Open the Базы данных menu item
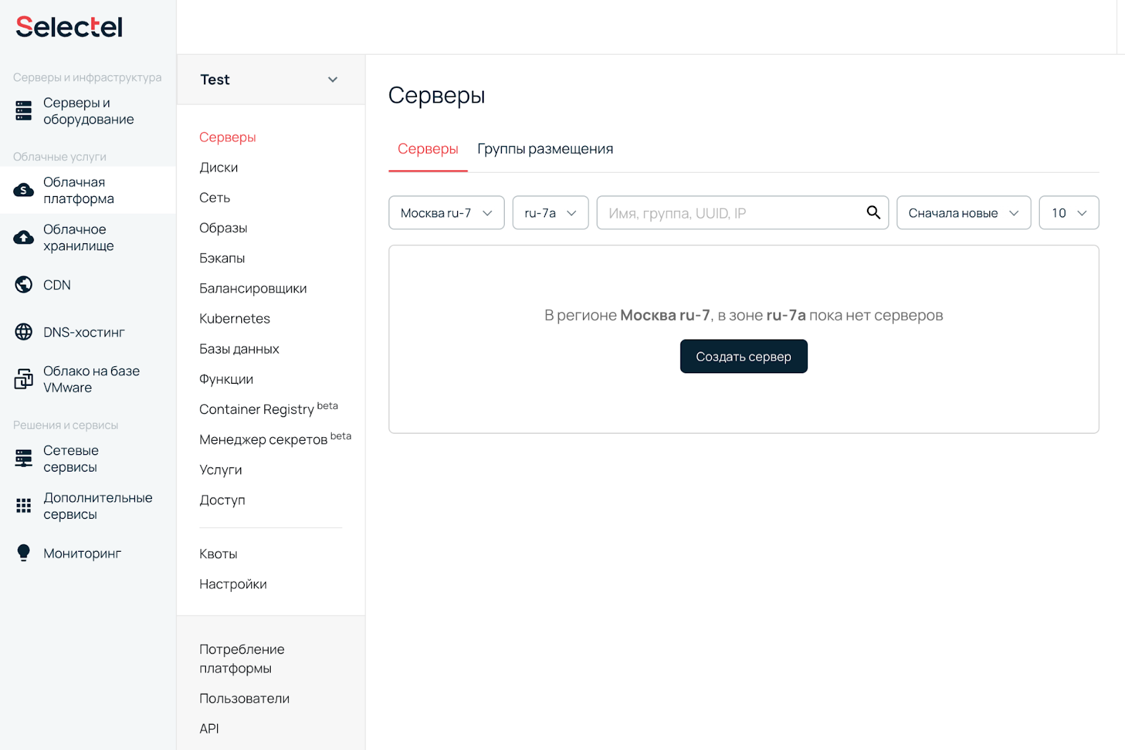 point(239,349)
